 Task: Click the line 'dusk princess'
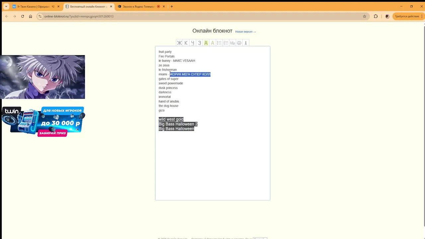[x=168, y=88]
